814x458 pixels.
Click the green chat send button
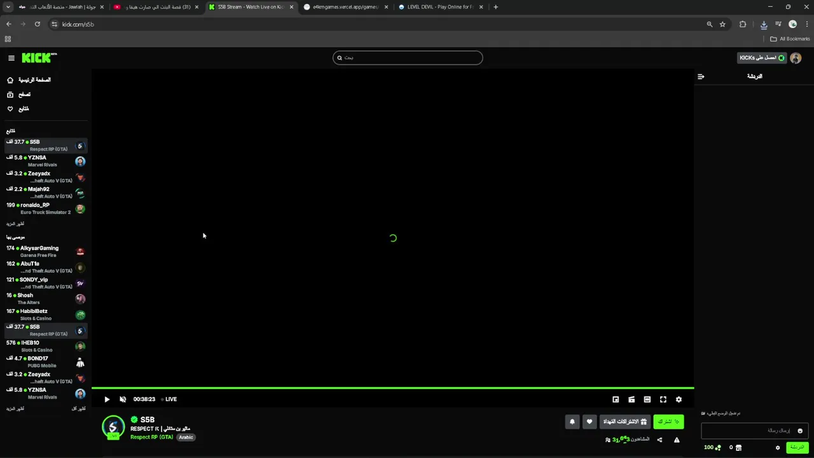tap(797, 448)
